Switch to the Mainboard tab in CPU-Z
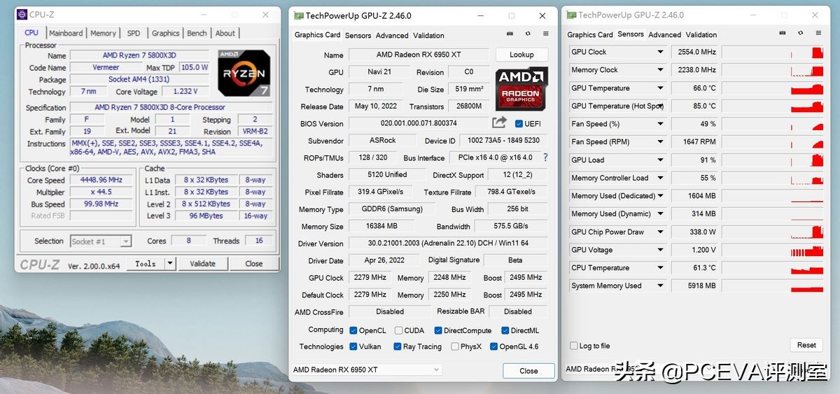 [66, 33]
